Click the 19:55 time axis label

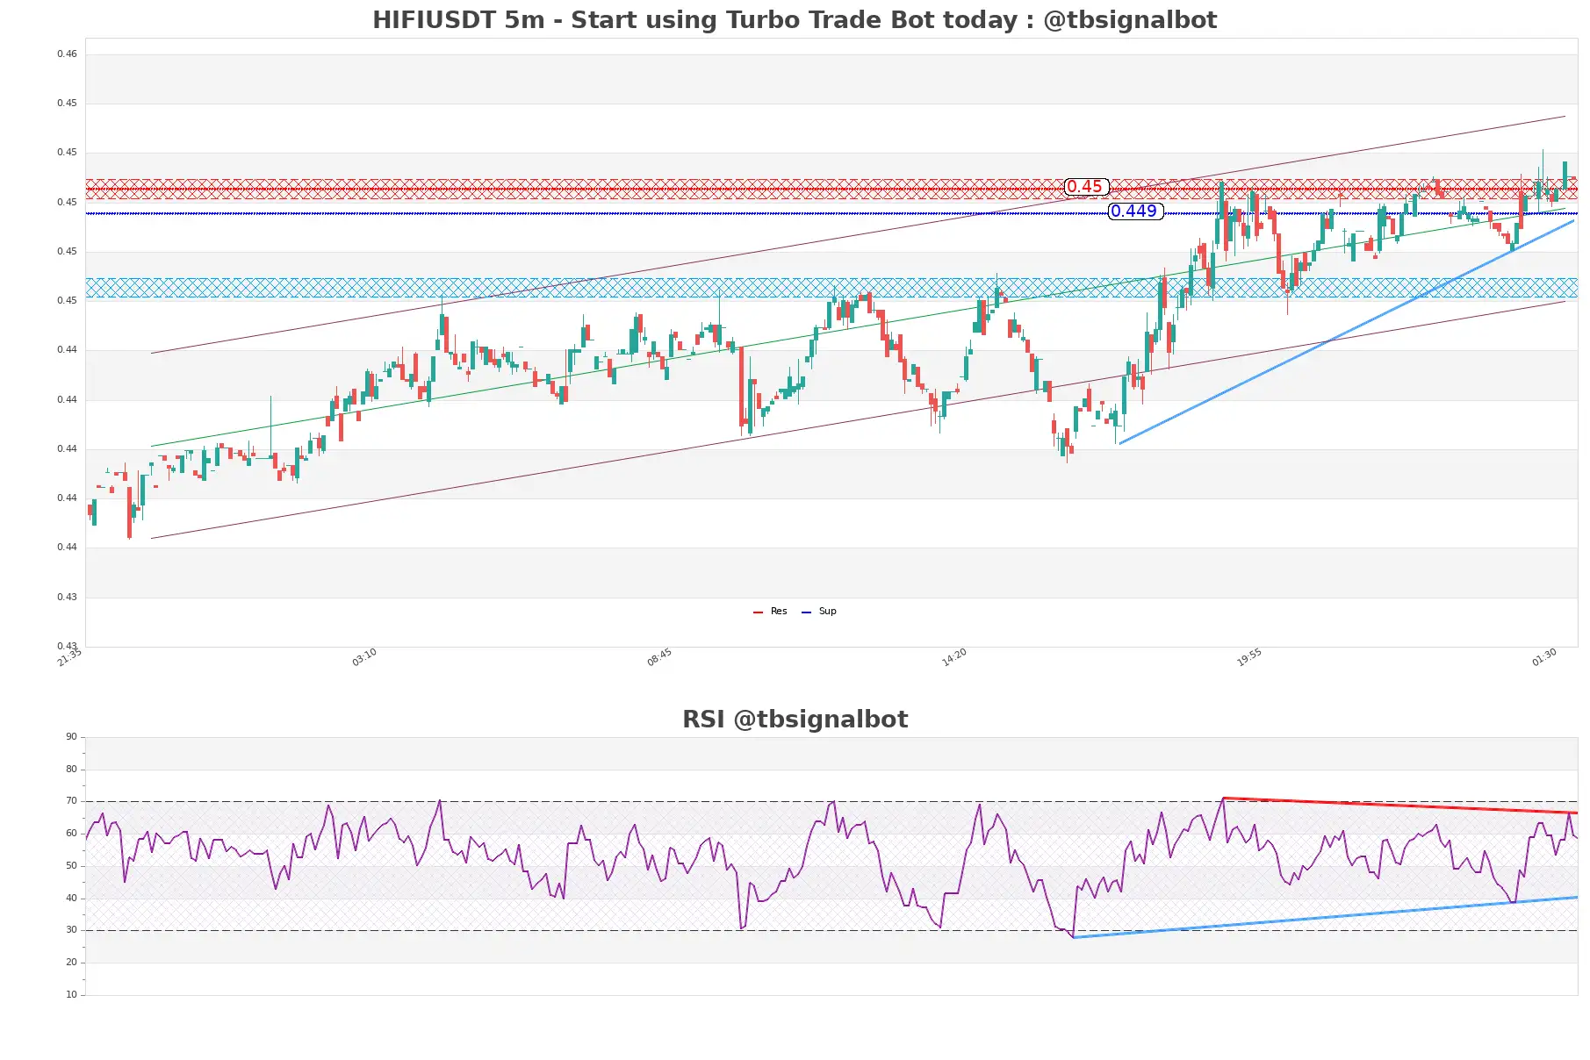1249,657
